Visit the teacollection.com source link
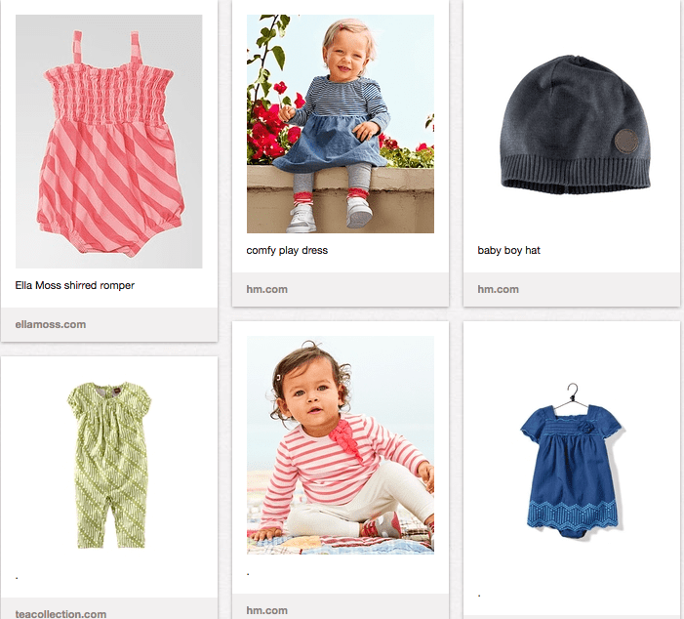684x619 pixels. (60, 613)
